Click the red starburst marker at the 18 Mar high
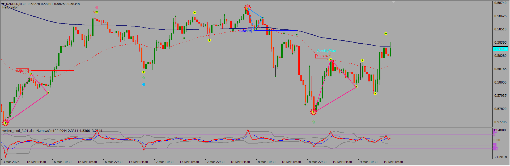The width and height of the screenshot is (510, 166). 248,7
